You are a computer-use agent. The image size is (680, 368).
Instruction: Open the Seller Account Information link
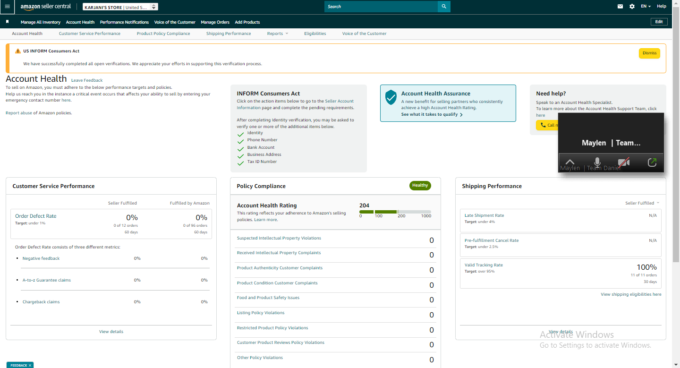point(295,104)
